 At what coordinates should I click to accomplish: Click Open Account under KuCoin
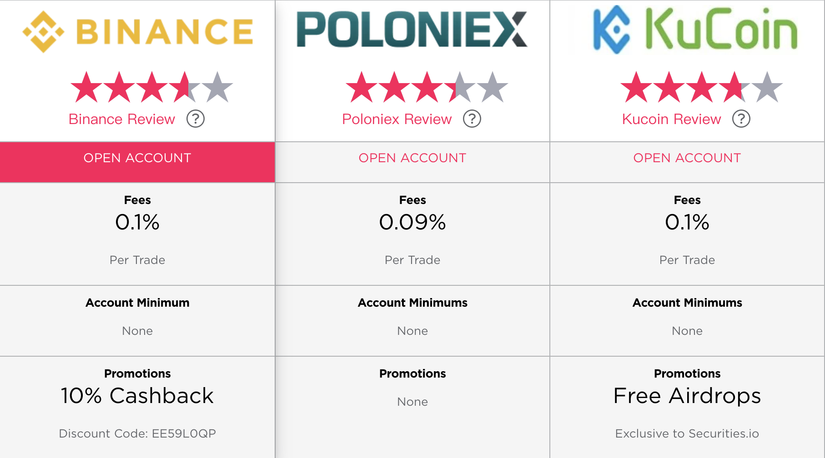pyautogui.click(x=687, y=158)
